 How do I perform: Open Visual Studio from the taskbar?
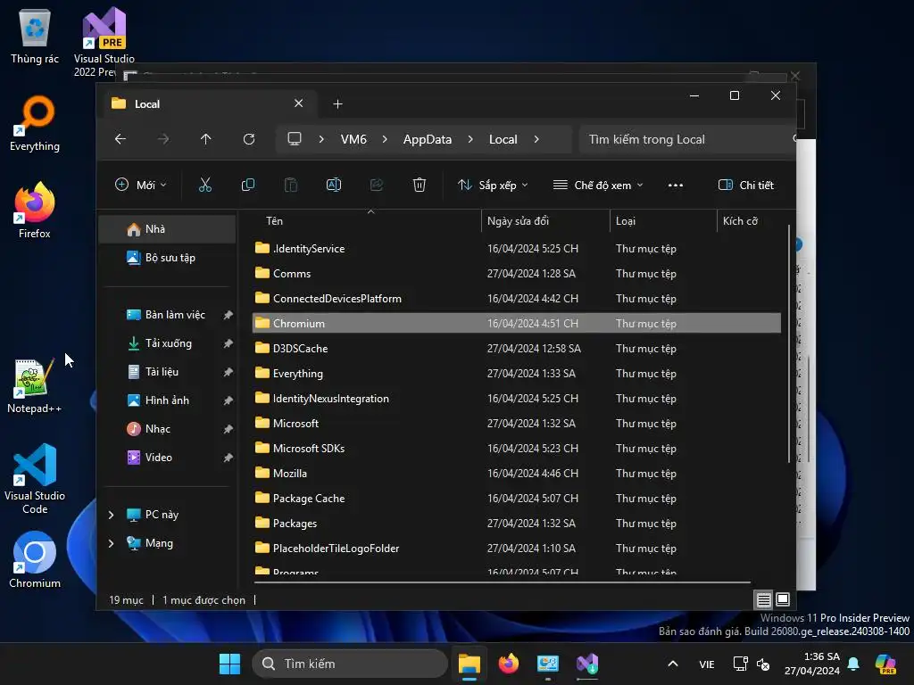pos(587,664)
